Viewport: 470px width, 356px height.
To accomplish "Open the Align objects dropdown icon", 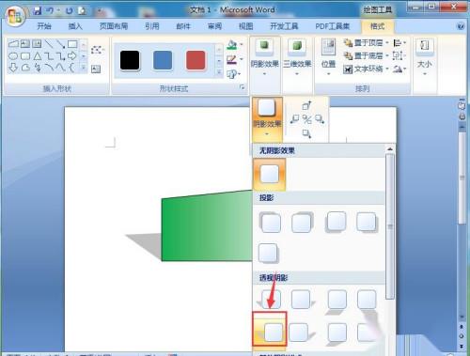I will point(399,43).
